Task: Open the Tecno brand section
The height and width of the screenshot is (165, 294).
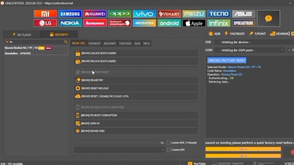Action: [219, 14]
